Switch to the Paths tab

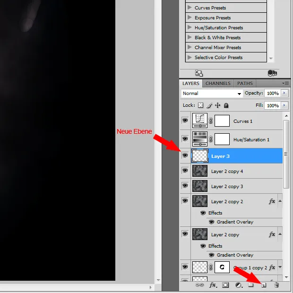tap(245, 83)
